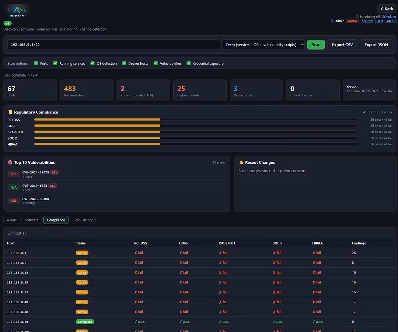Click the Recent Changes bell icon
Viewport: 398px width, 332px height.
[x=241, y=162]
